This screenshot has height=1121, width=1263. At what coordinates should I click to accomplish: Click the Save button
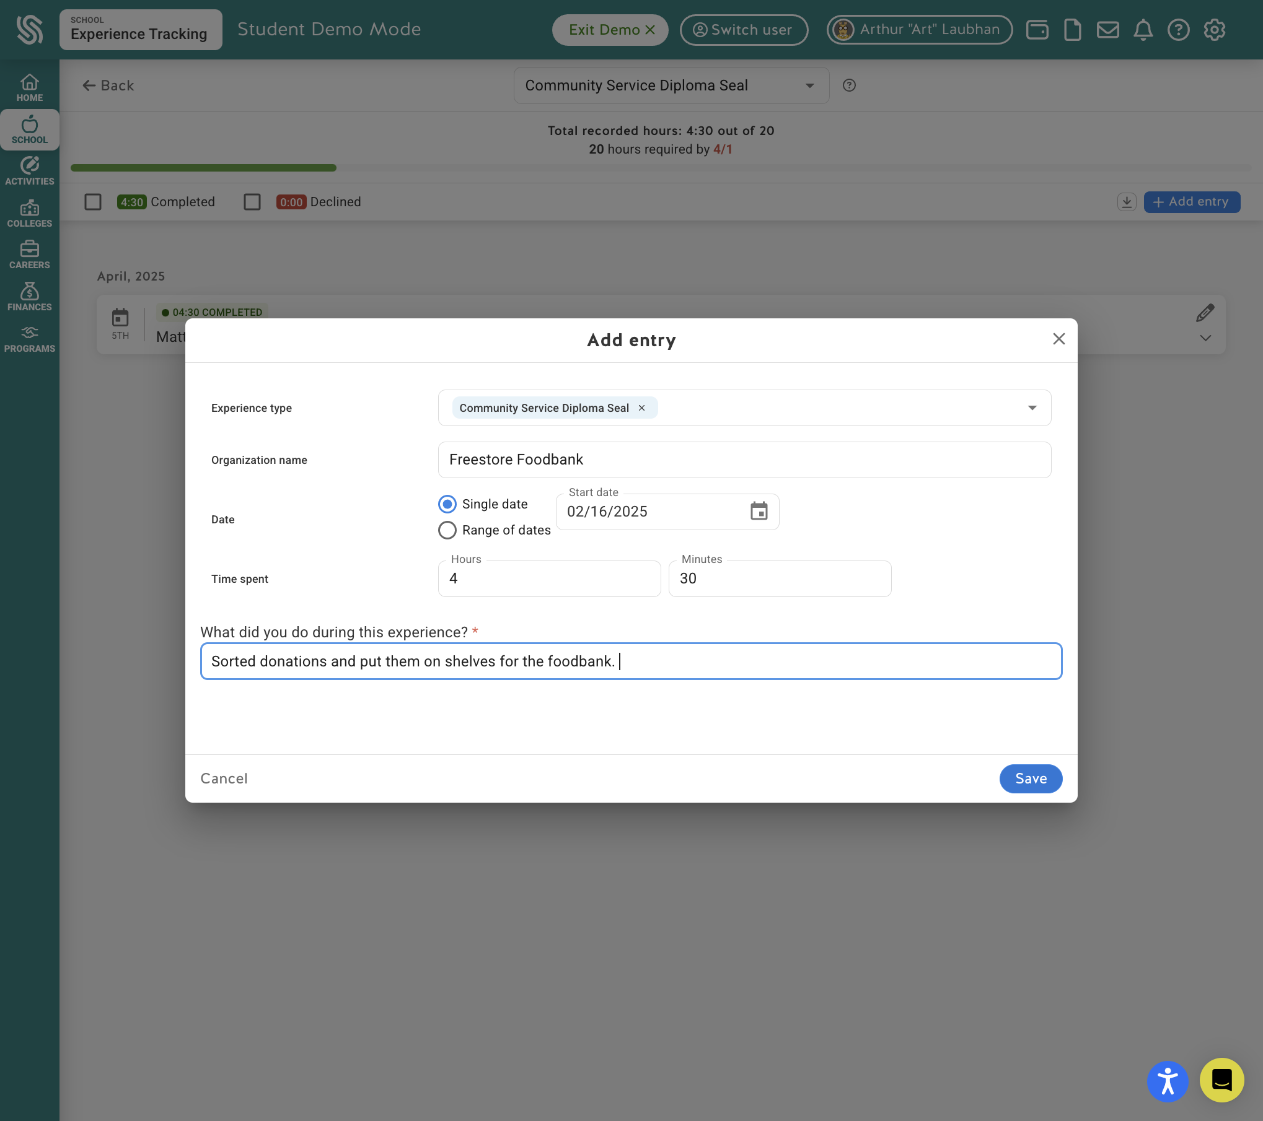pyautogui.click(x=1031, y=779)
